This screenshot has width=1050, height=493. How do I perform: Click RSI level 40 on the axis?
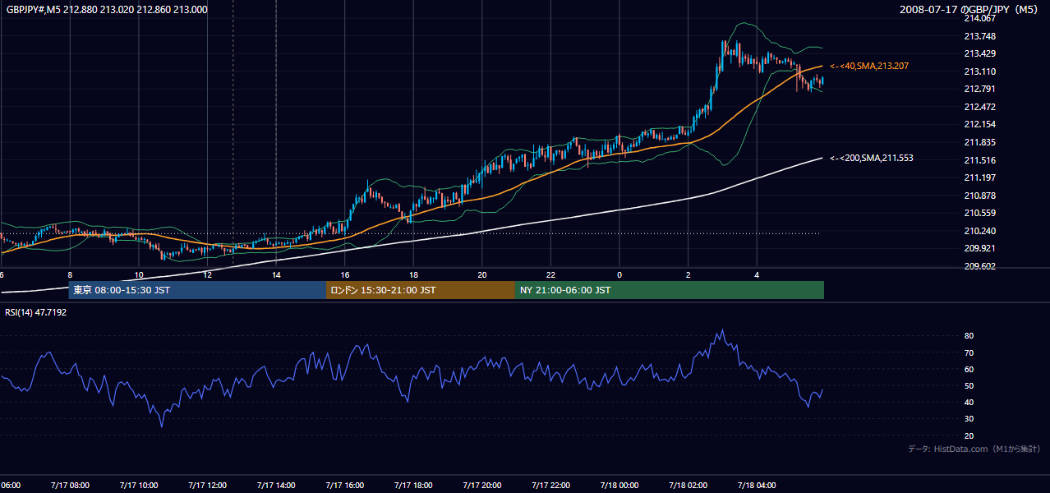pos(969,402)
